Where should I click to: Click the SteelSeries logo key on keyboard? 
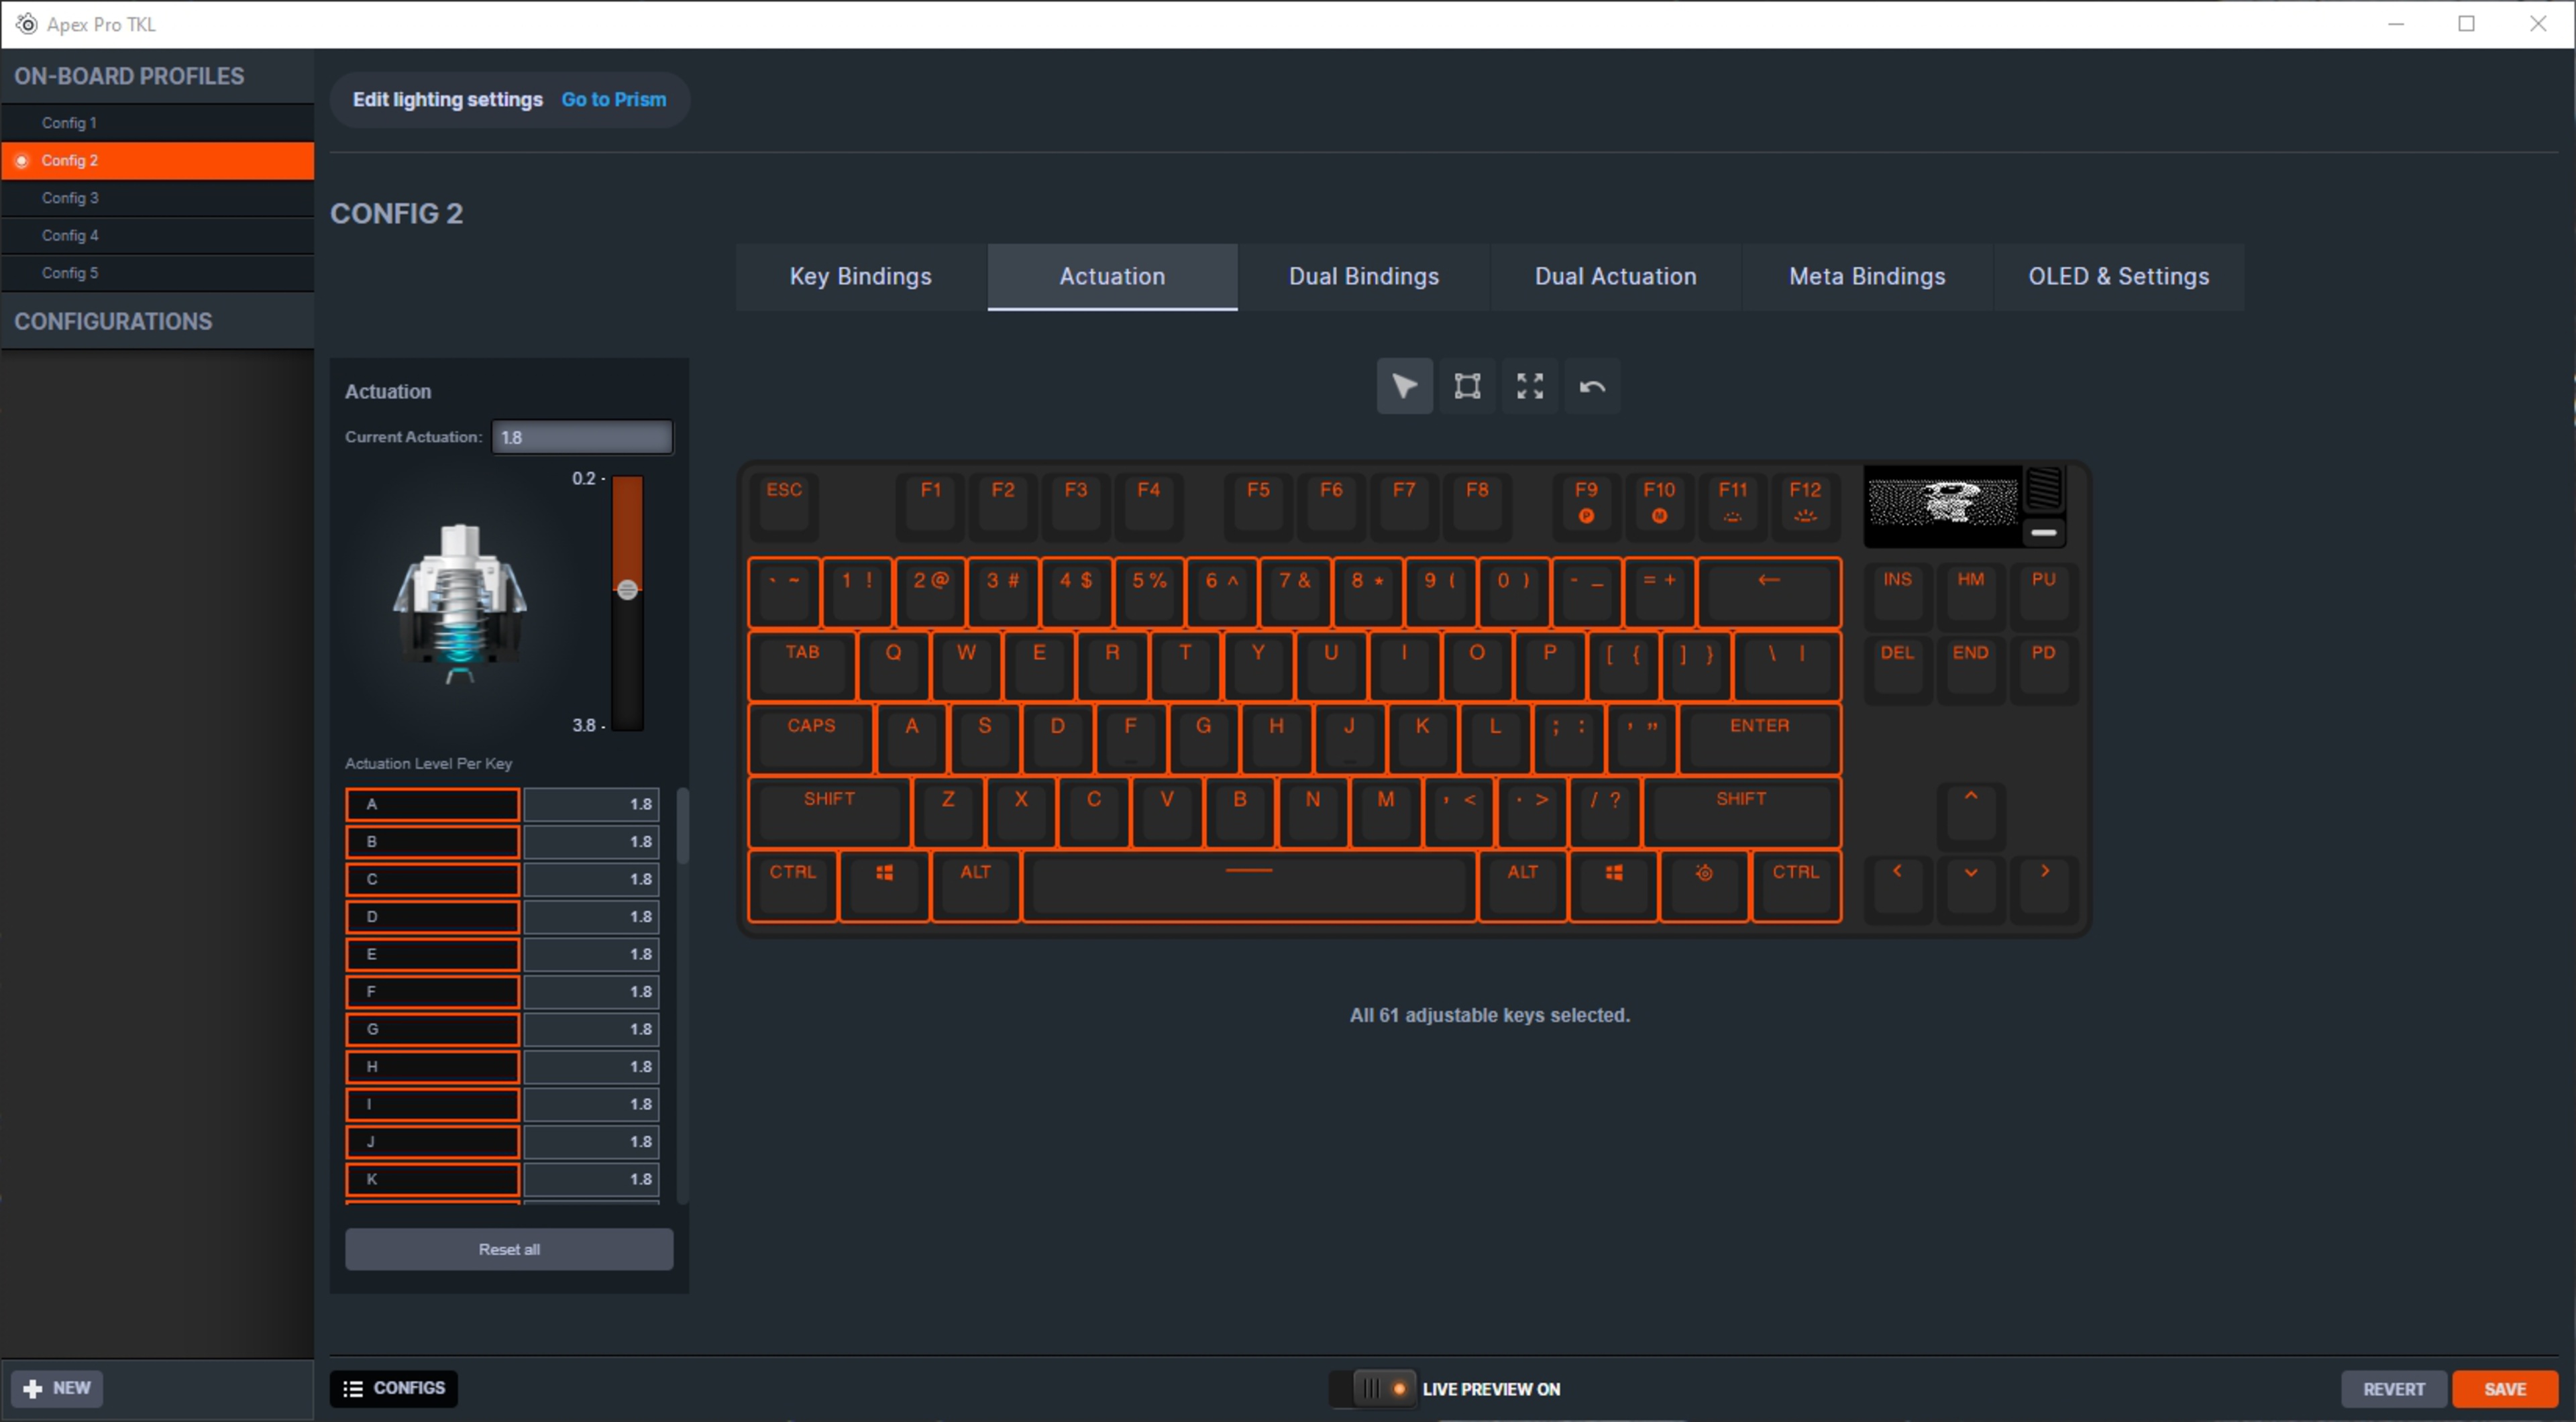1704,884
